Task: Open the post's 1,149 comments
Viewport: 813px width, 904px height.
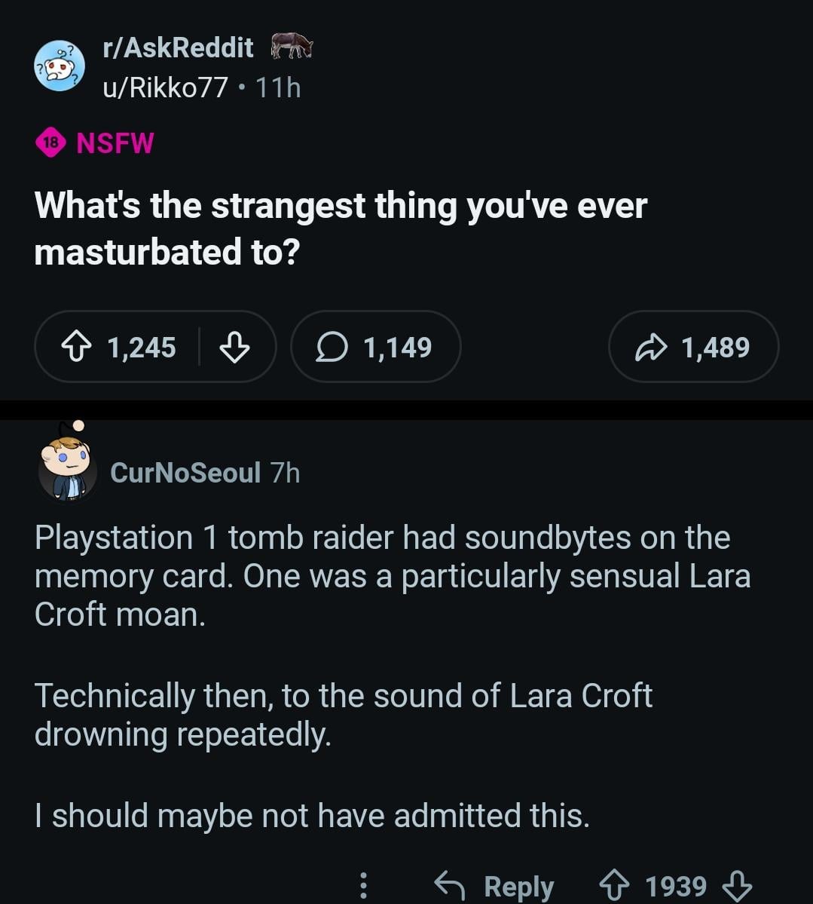Action: coord(375,348)
